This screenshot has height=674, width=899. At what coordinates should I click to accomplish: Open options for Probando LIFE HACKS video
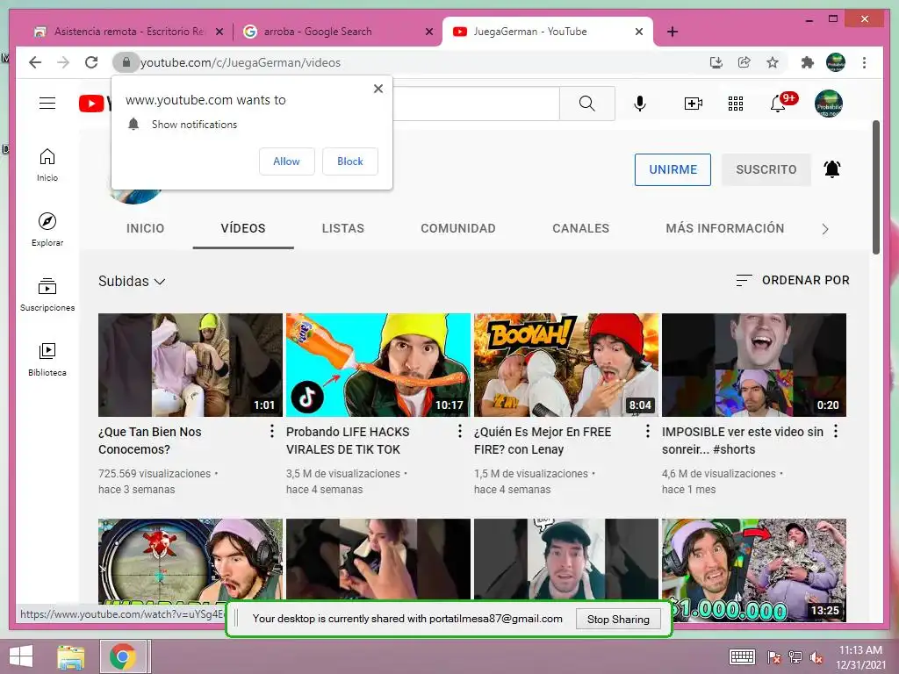pos(460,431)
